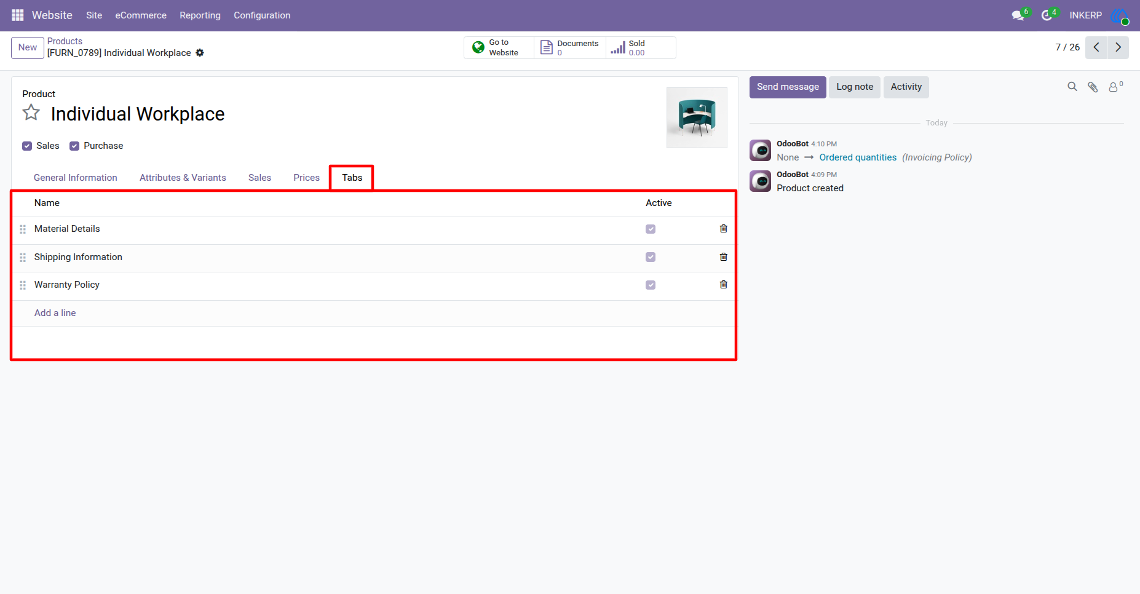Attach files using the paperclip icon
The image size is (1140, 594).
pyautogui.click(x=1093, y=87)
